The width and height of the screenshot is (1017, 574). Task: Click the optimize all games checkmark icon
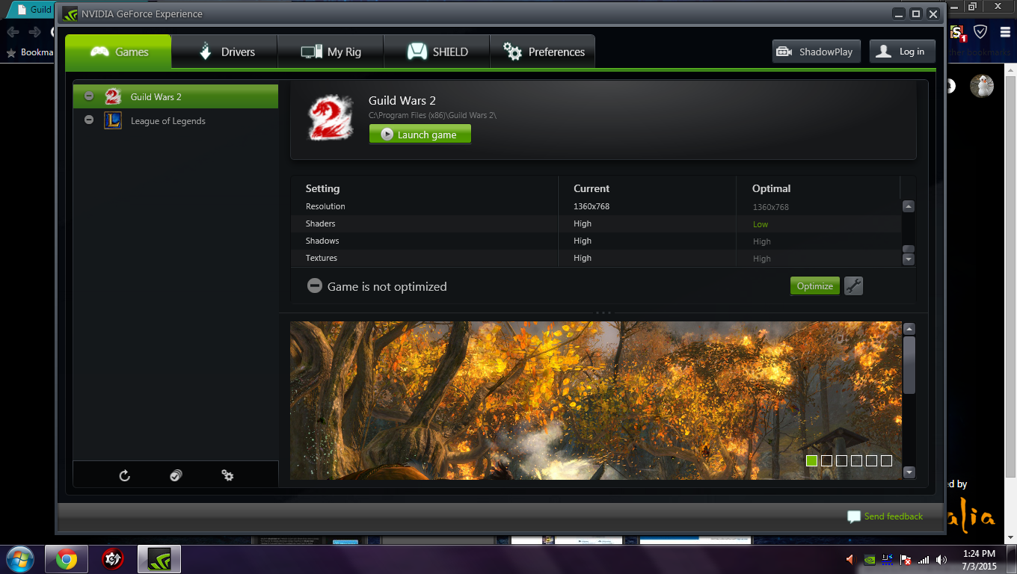tap(176, 475)
